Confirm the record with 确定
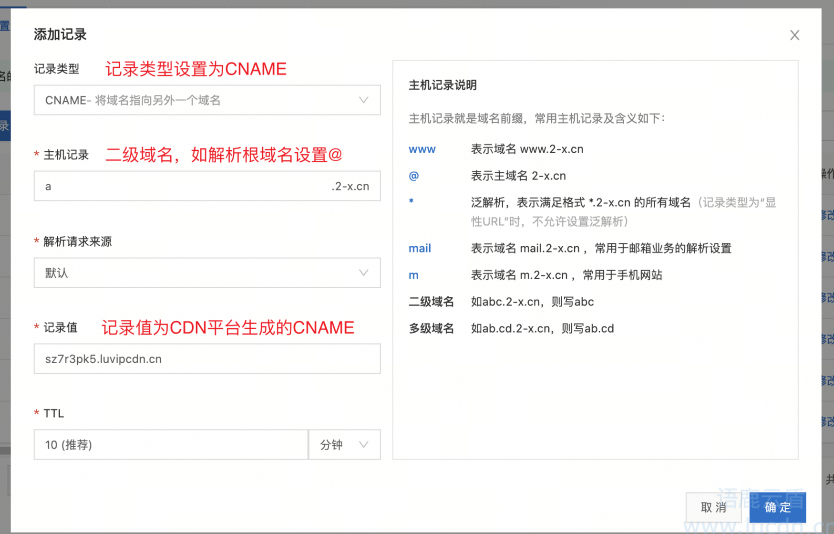 pyautogui.click(x=777, y=507)
